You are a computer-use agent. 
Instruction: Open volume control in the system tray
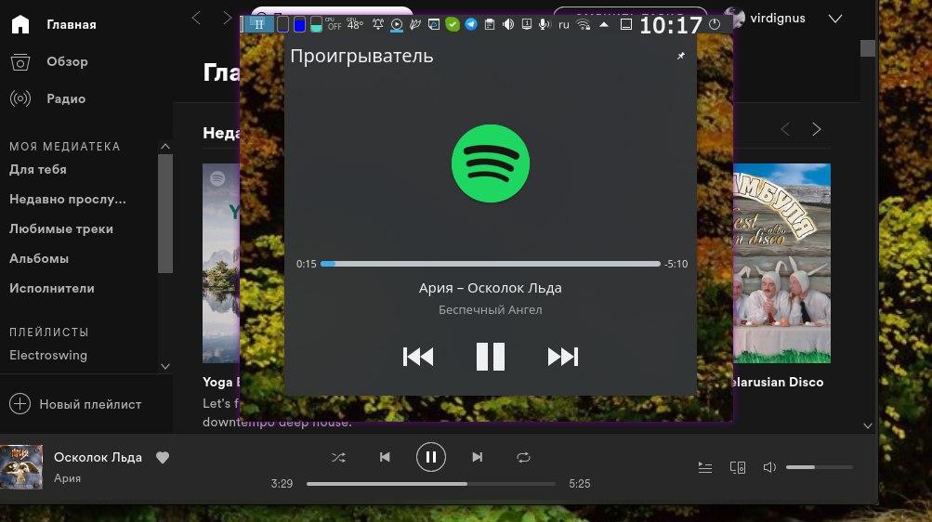(x=508, y=24)
